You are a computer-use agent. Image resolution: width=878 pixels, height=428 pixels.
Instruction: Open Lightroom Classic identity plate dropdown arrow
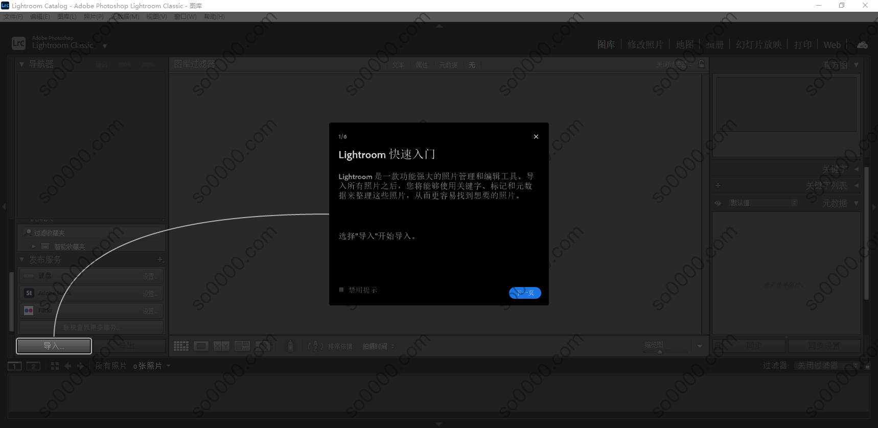tap(105, 46)
